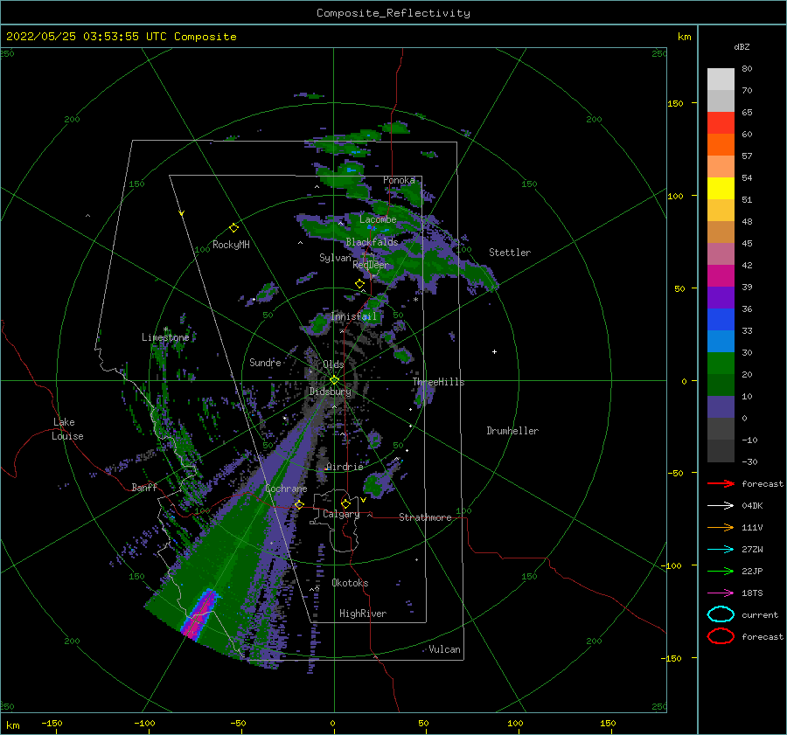Click the radar site diamond near Olds
This screenshot has height=735, width=787.
click(334, 380)
